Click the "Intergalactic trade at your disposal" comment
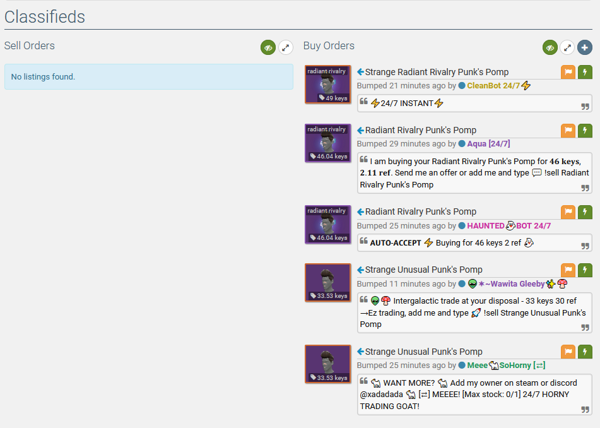600x428 pixels. [474, 312]
